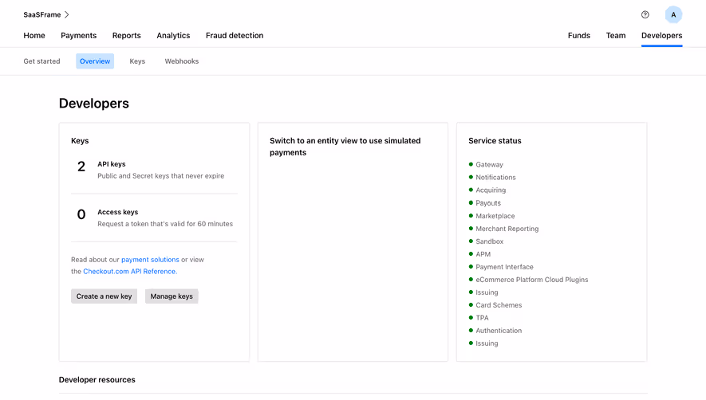Screen dimensions: 706x400
Task: Open the account avatar labeled A
Action: pyautogui.click(x=673, y=15)
